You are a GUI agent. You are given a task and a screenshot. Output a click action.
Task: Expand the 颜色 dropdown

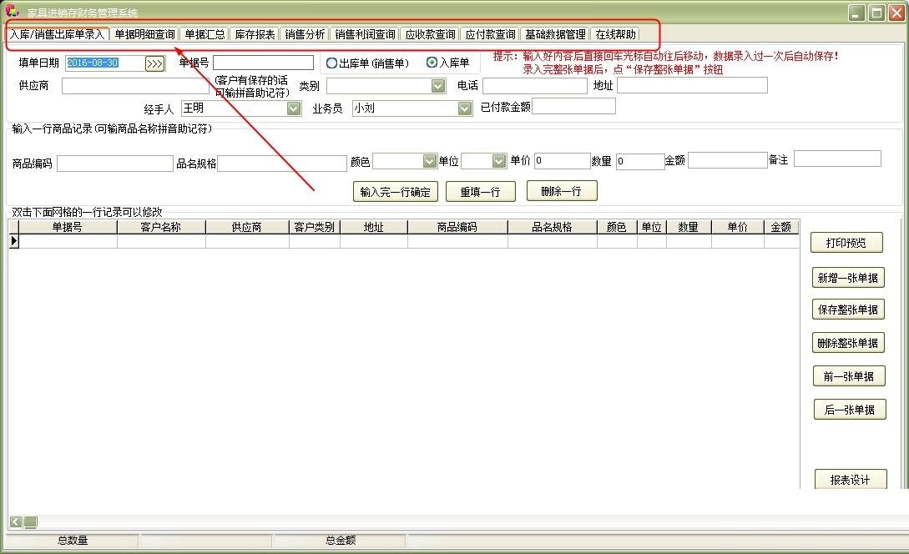(x=429, y=161)
